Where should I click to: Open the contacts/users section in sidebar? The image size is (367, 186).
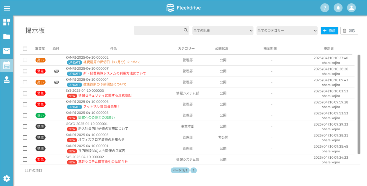[7, 79]
